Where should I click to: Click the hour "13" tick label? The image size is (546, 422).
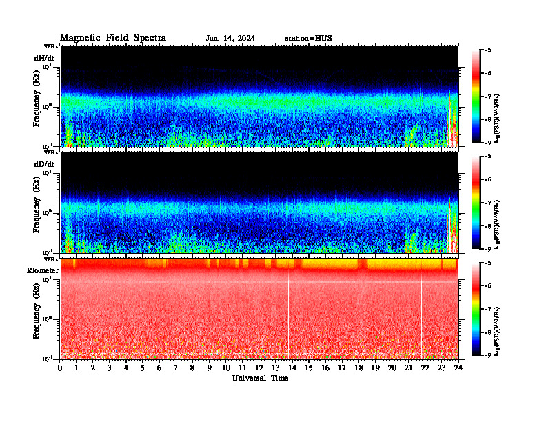click(276, 368)
